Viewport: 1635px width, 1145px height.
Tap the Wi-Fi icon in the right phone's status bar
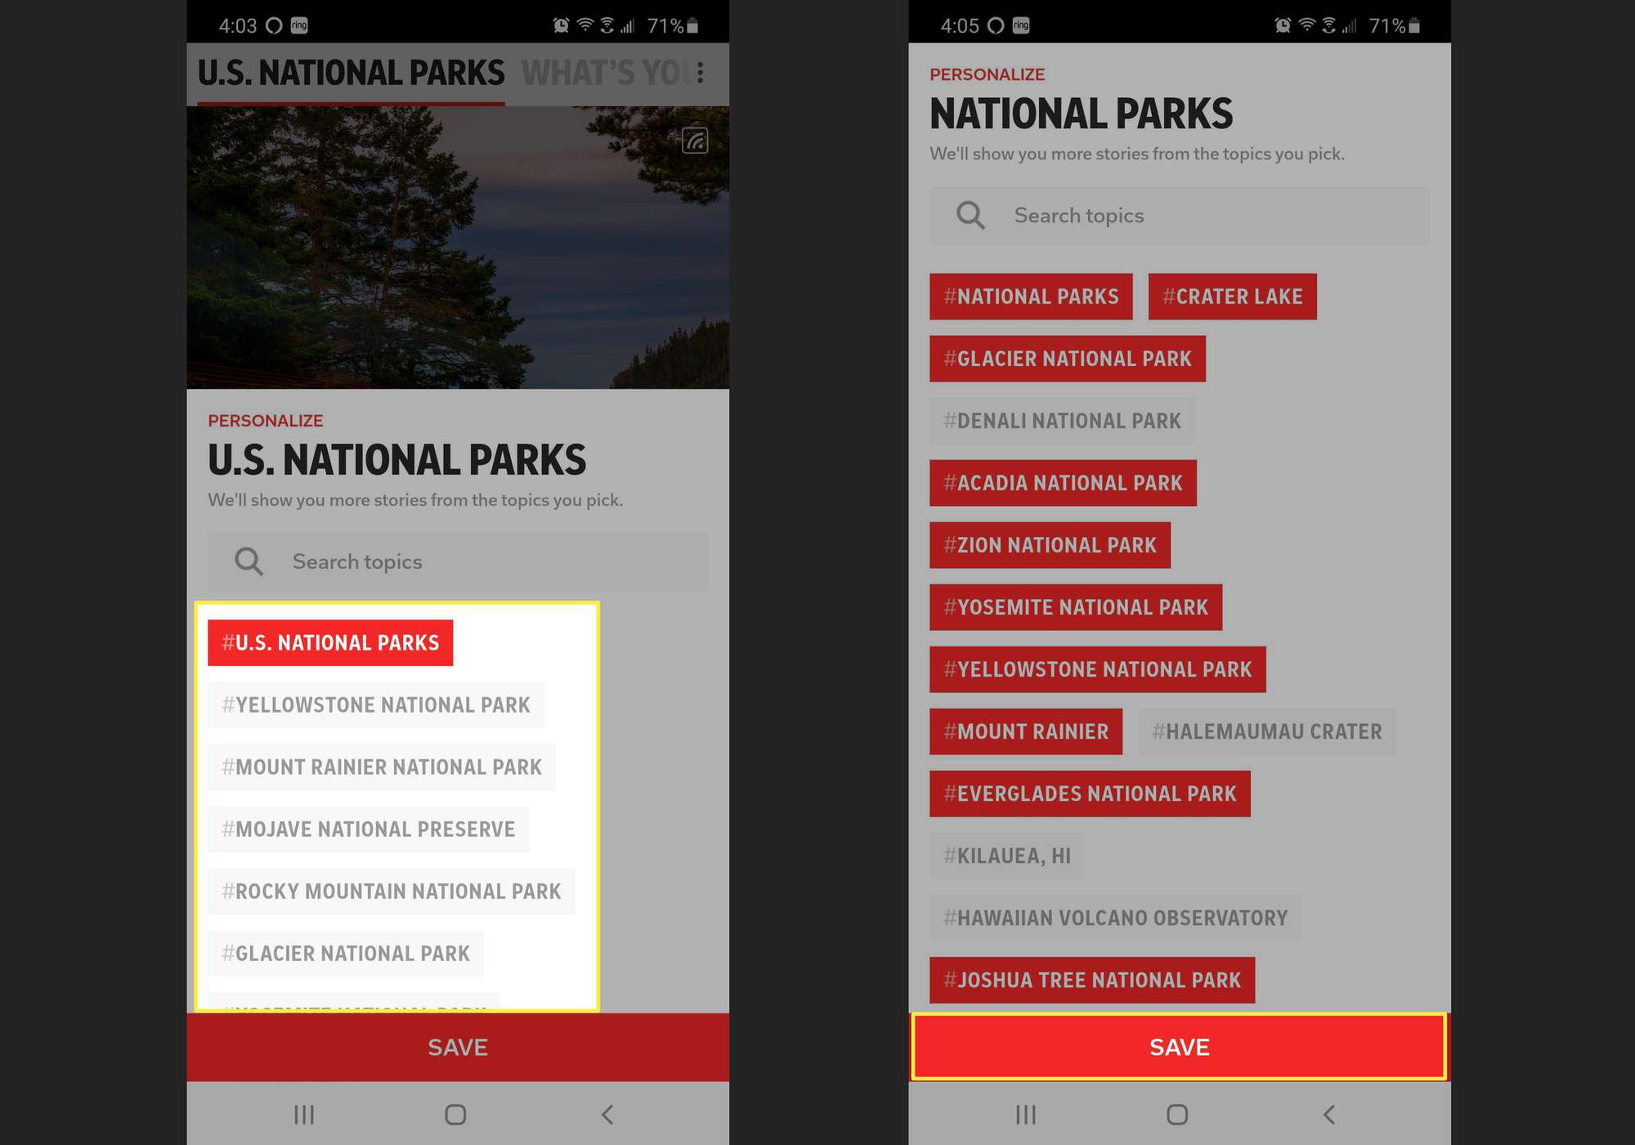point(1306,25)
